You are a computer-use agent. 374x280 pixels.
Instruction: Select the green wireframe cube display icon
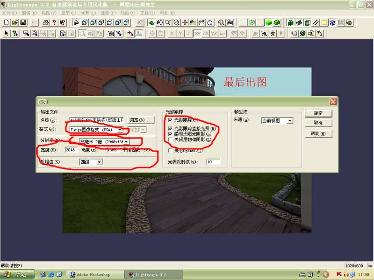[252, 22]
